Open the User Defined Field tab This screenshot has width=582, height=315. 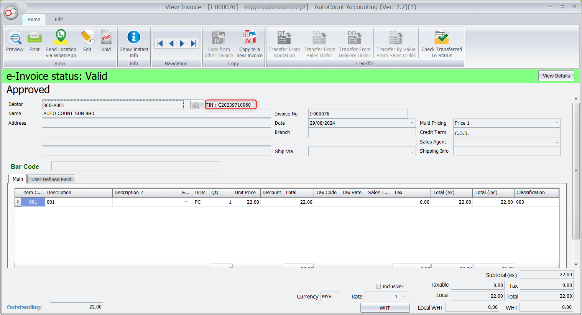[x=51, y=179]
